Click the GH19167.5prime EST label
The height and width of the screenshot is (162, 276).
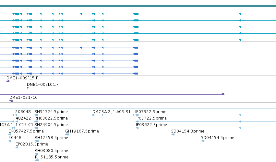pyautogui.click(x=82, y=131)
